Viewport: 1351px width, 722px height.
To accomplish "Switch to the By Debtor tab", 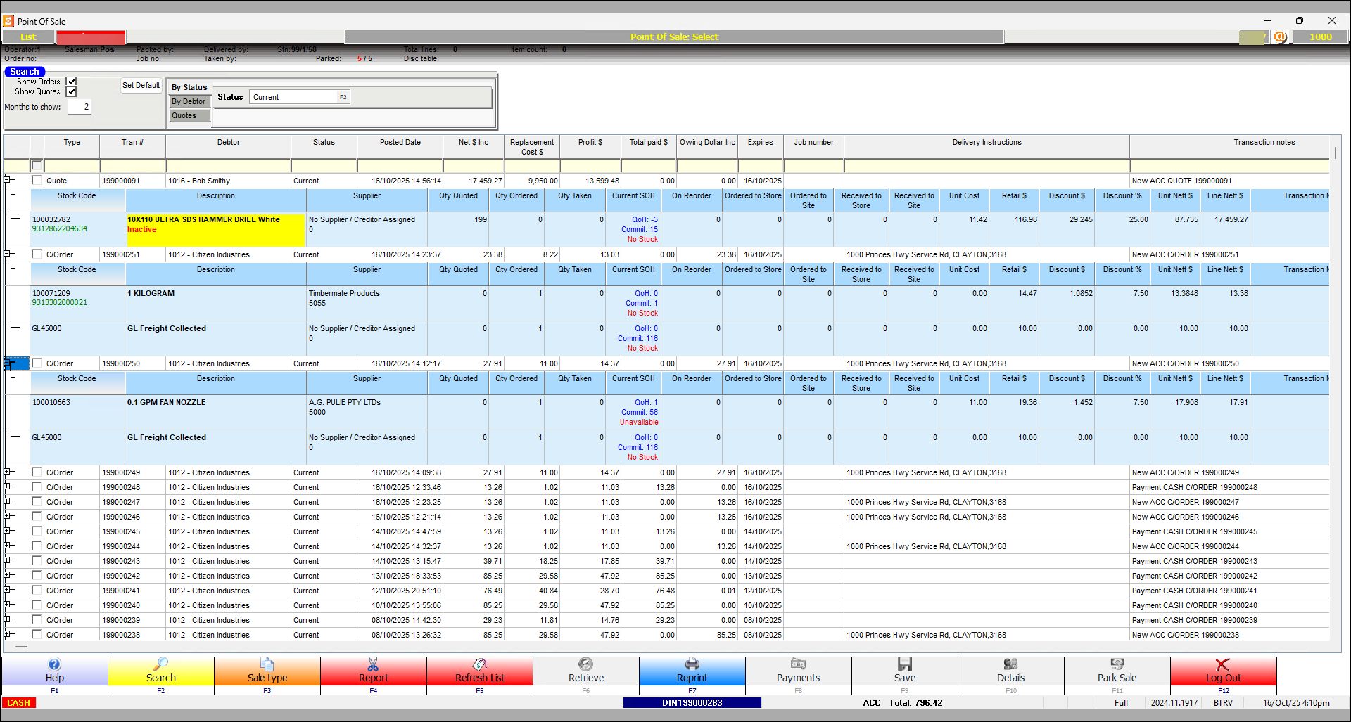I will tap(189, 101).
